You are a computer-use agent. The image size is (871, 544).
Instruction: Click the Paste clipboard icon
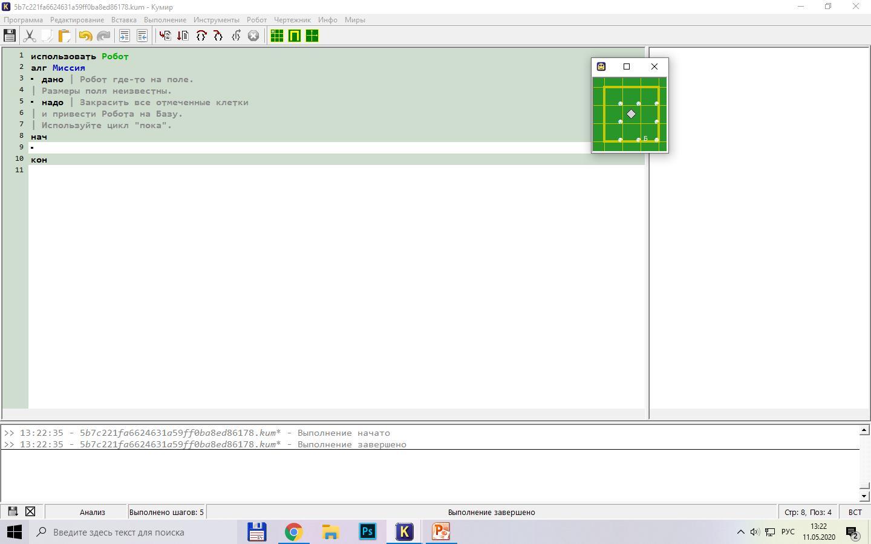(x=64, y=36)
